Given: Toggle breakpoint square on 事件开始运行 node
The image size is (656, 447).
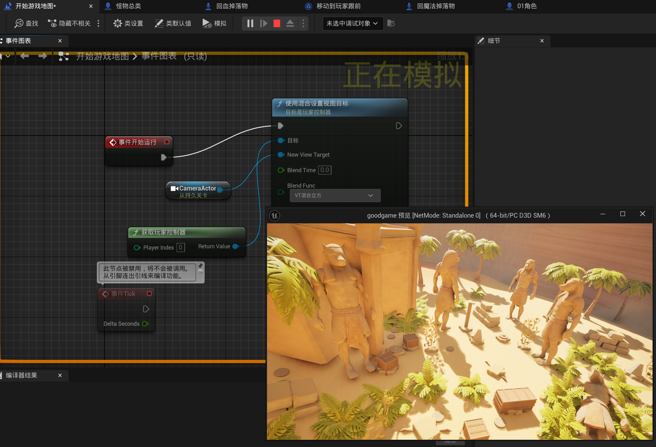Looking at the screenshot, I should point(167,142).
